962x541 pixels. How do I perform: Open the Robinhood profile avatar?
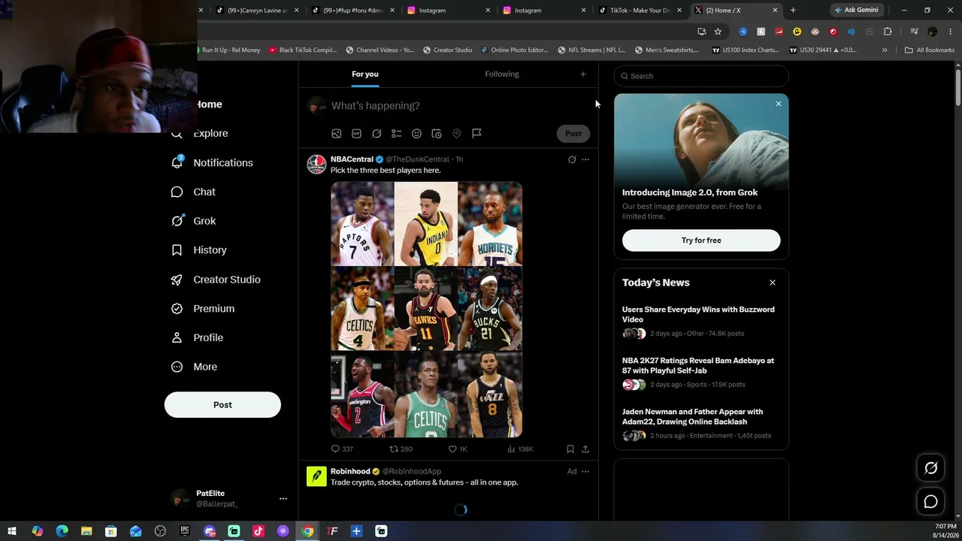point(316,476)
